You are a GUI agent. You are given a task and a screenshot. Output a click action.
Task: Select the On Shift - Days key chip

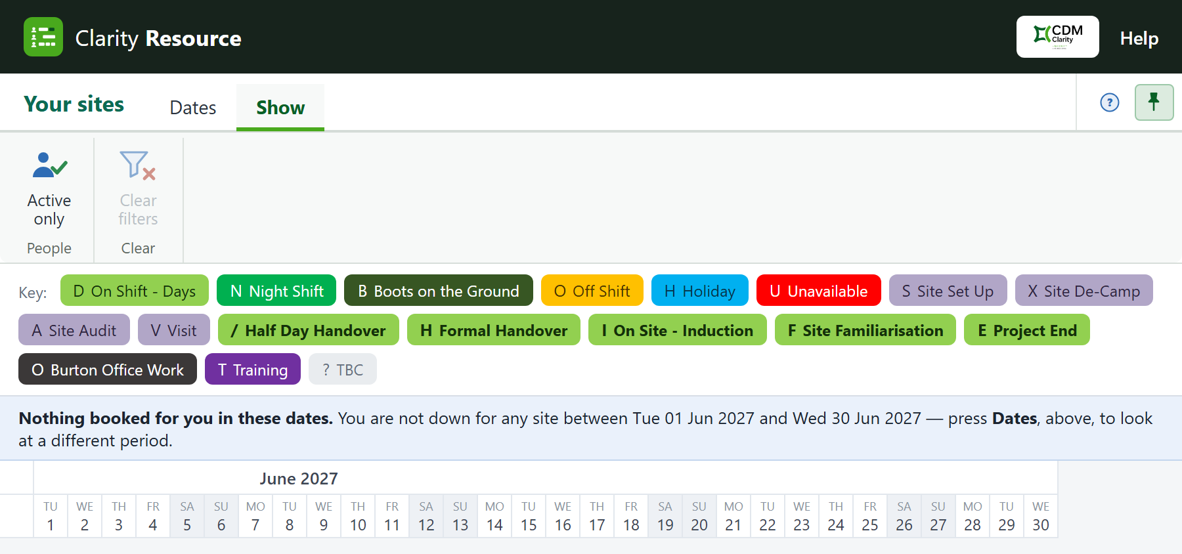[135, 291]
